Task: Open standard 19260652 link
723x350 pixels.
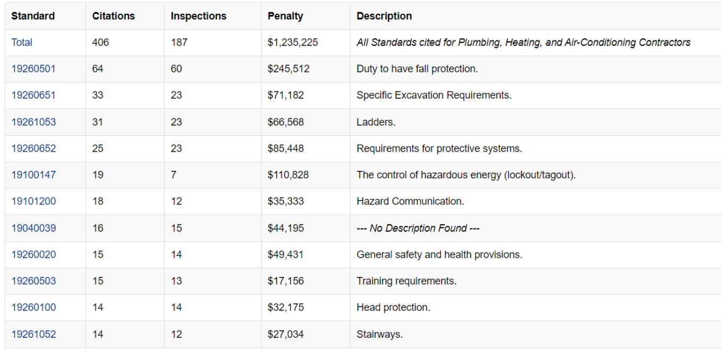Action: click(x=34, y=149)
